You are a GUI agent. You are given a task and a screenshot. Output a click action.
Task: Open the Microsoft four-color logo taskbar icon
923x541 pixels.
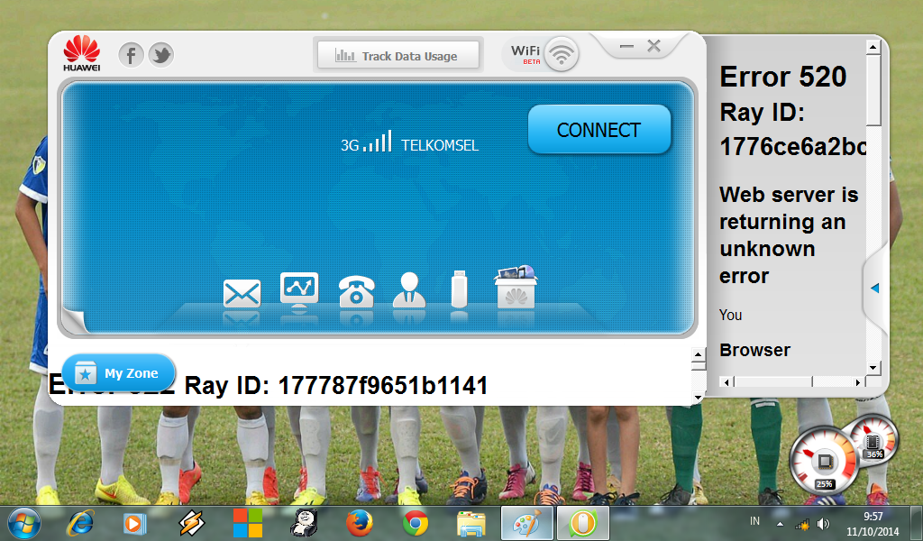point(247,523)
